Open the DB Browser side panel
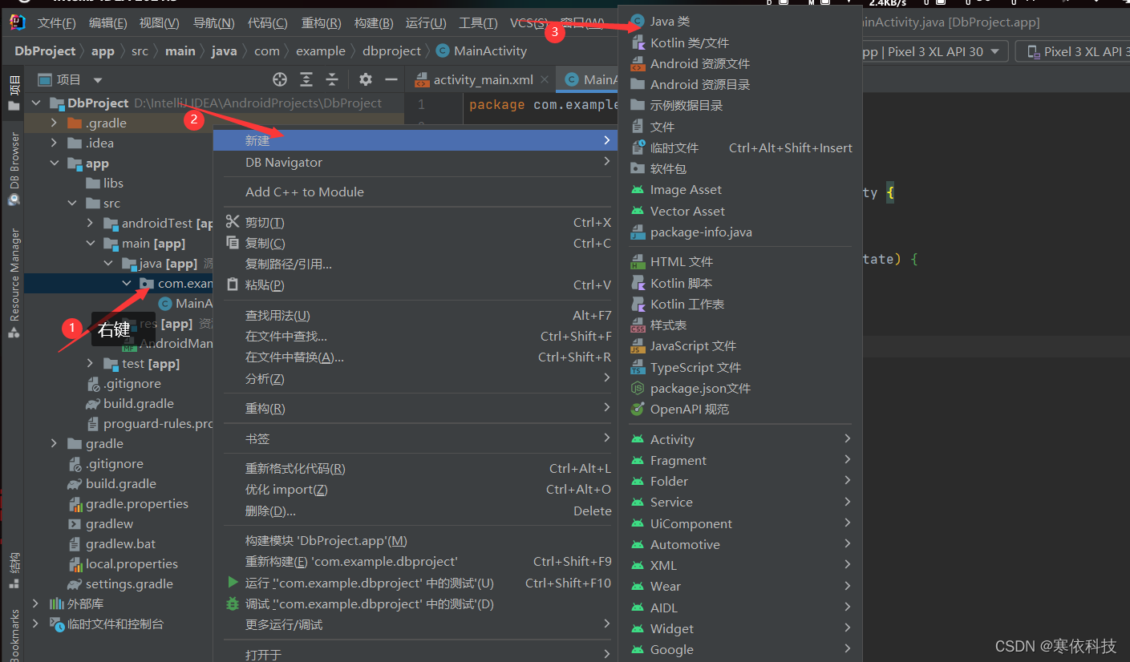Image resolution: width=1130 pixels, height=662 pixels. 14,168
